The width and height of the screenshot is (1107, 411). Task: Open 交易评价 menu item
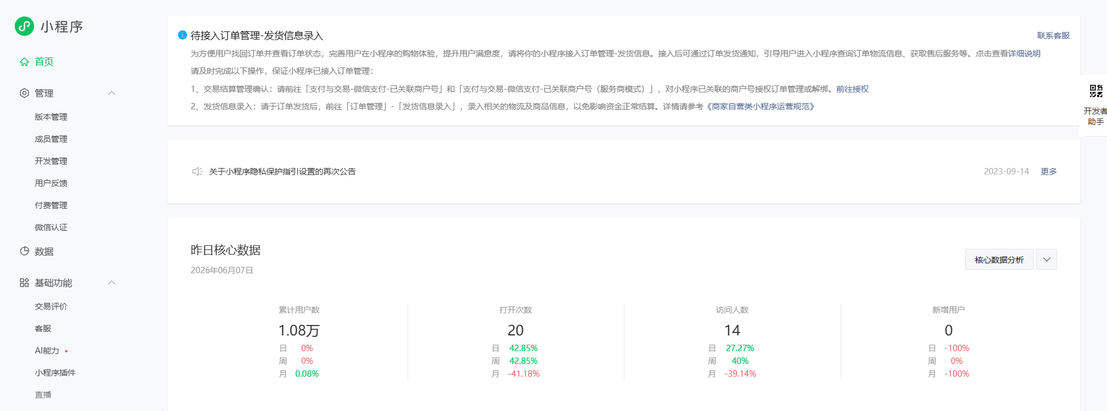pyautogui.click(x=51, y=306)
